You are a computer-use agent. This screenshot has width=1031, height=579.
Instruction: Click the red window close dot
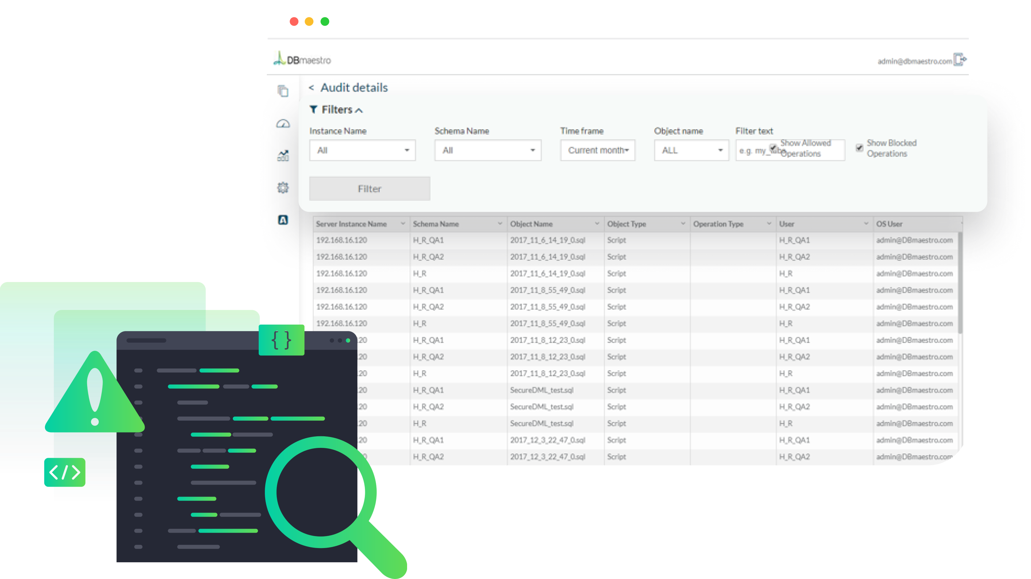(294, 21)
